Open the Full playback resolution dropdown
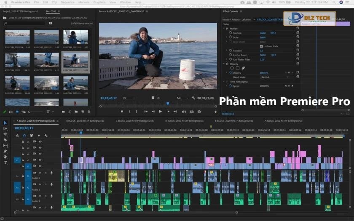 (x=182, y=98)
